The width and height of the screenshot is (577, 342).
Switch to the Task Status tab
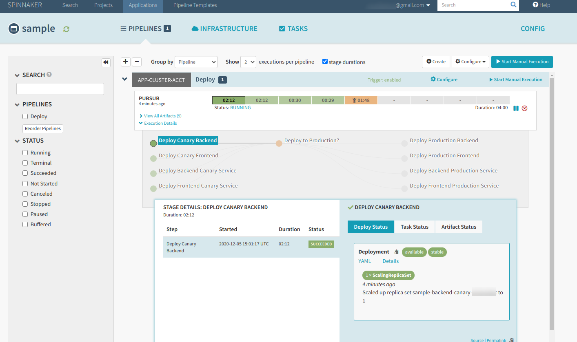coord(414,227)
